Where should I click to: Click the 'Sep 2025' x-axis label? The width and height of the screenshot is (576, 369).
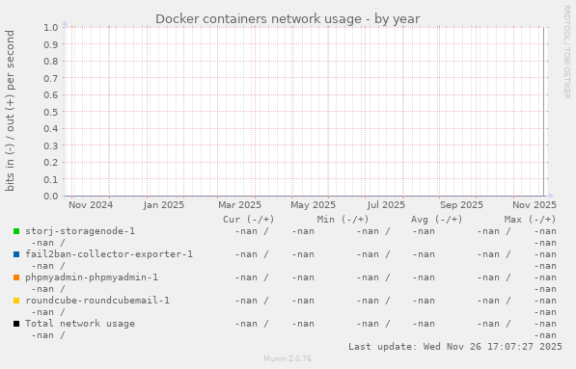(461, 204)
